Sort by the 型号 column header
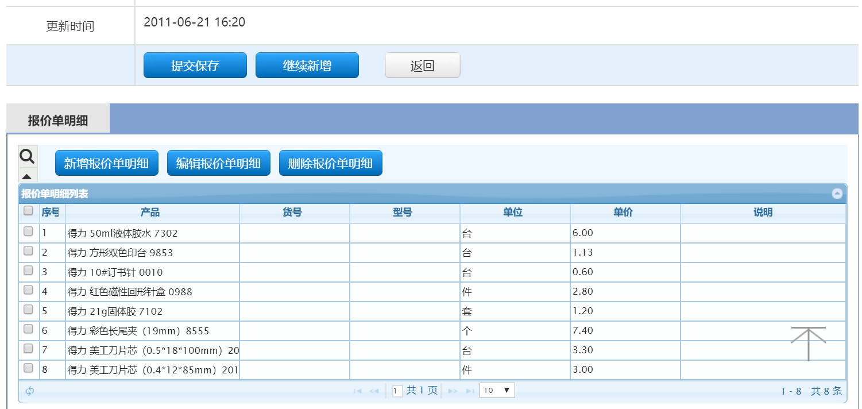Image resolution: width=862 pixels, height=409 pixels. (405, 213)
